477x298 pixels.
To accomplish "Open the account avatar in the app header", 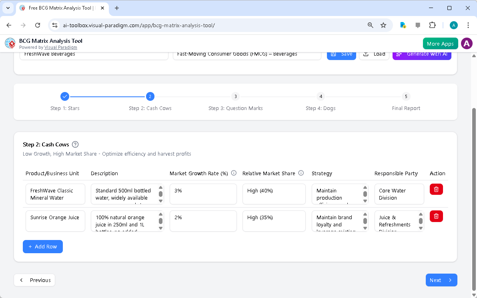I will pos(467,43).
